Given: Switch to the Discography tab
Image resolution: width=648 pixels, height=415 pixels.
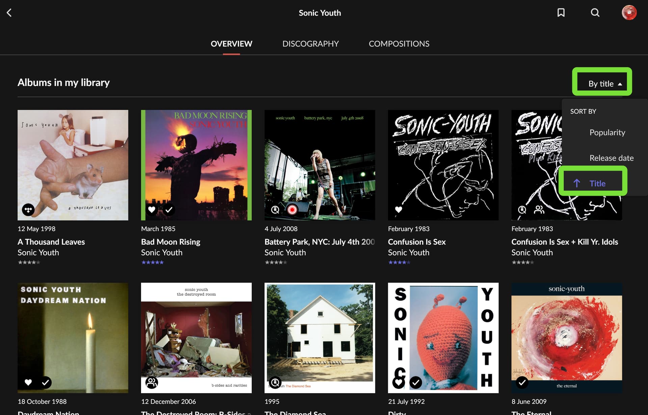Looking at the screenshot, I should [x=310, y=44].
